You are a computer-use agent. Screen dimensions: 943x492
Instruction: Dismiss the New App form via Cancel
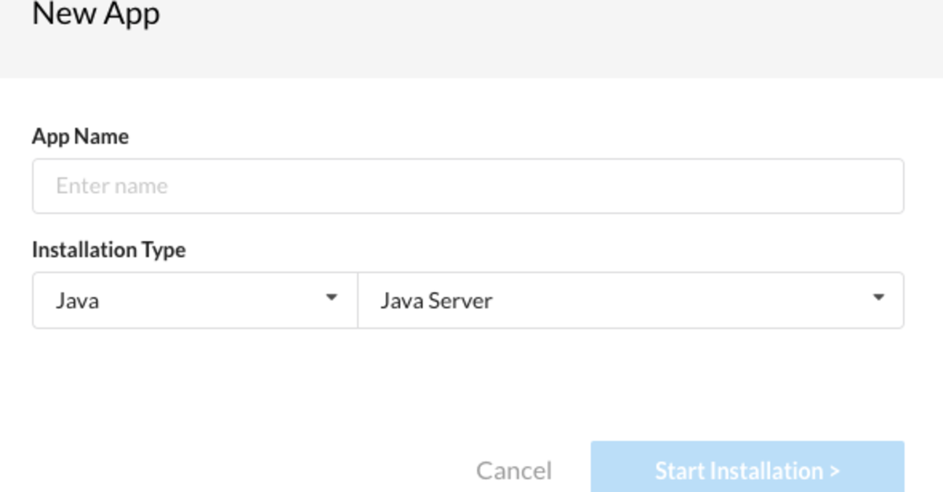coord(513,470)
